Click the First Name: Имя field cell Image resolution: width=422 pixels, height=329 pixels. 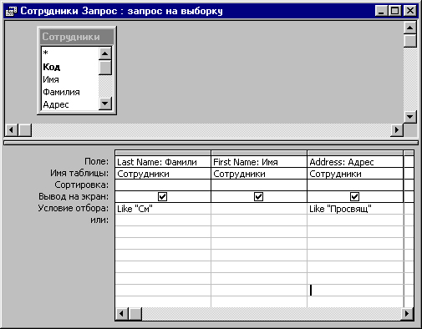pos(259,162)
